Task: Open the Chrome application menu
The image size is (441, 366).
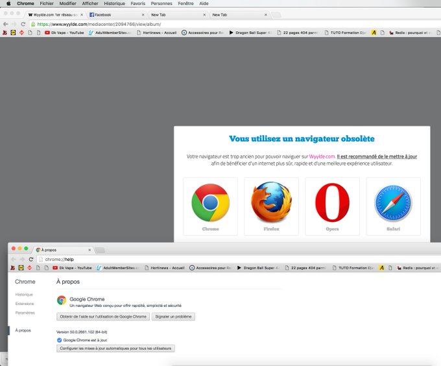Action: coord(25,3)
